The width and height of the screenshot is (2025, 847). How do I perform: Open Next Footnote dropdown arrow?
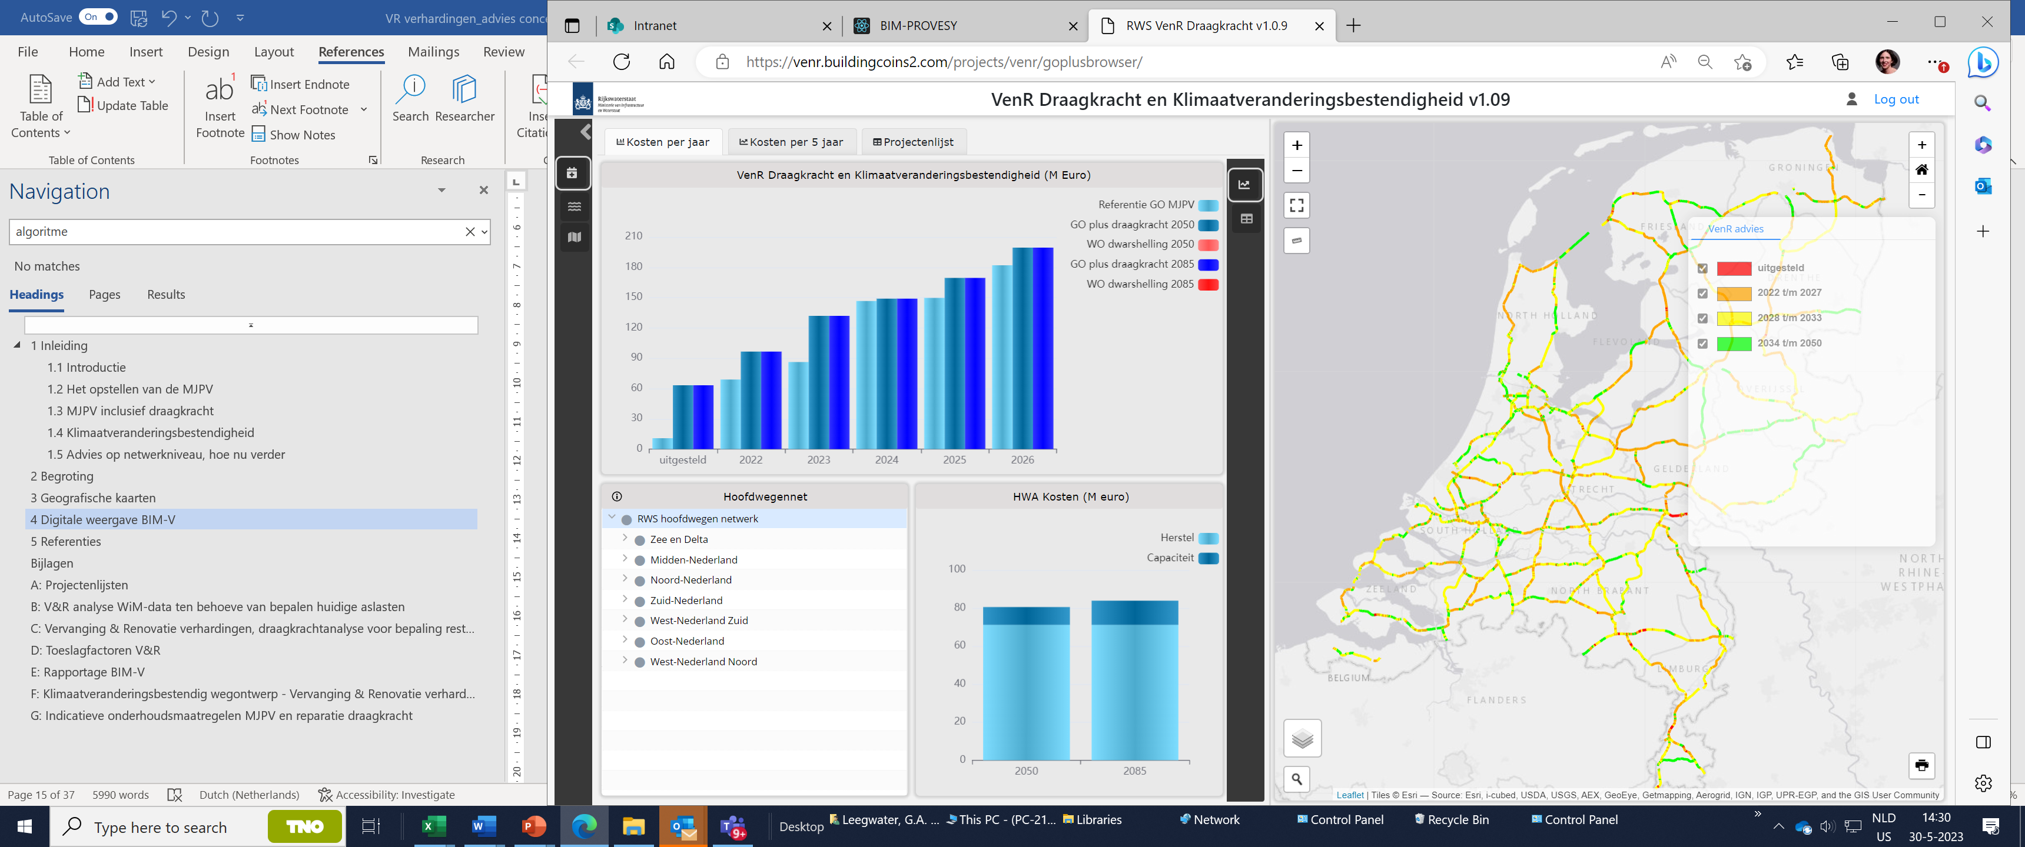tap(364, 109)
